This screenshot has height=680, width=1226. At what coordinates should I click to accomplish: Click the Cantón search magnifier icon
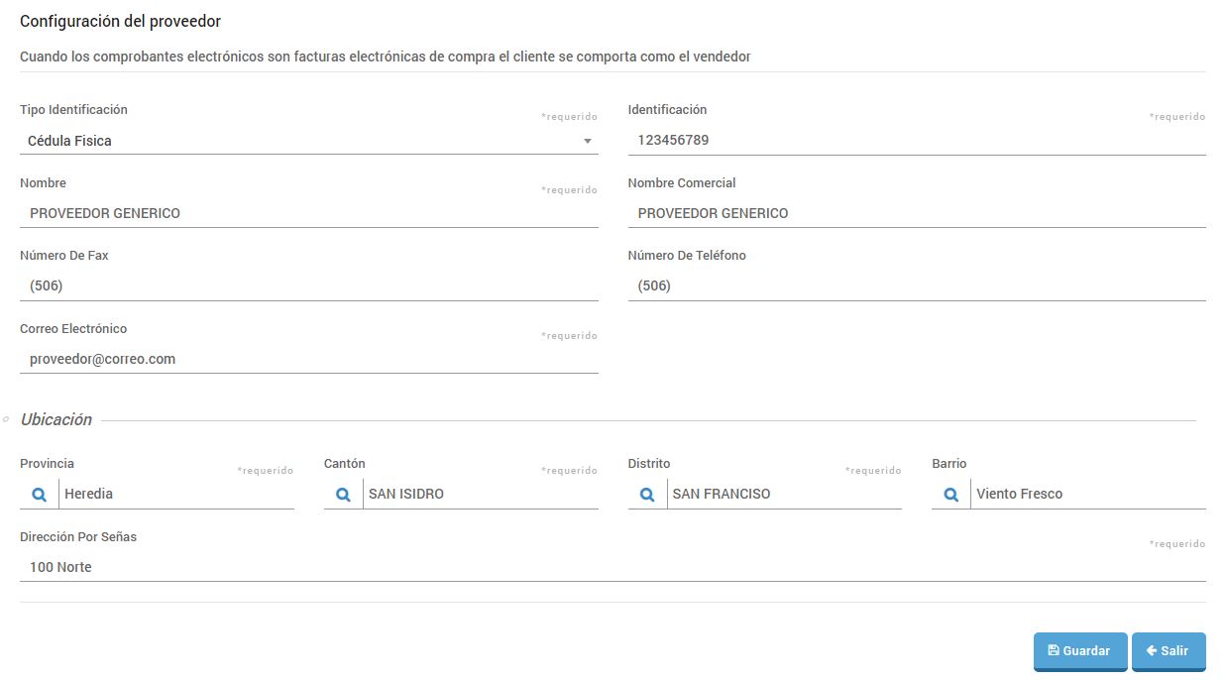point(343,495)
